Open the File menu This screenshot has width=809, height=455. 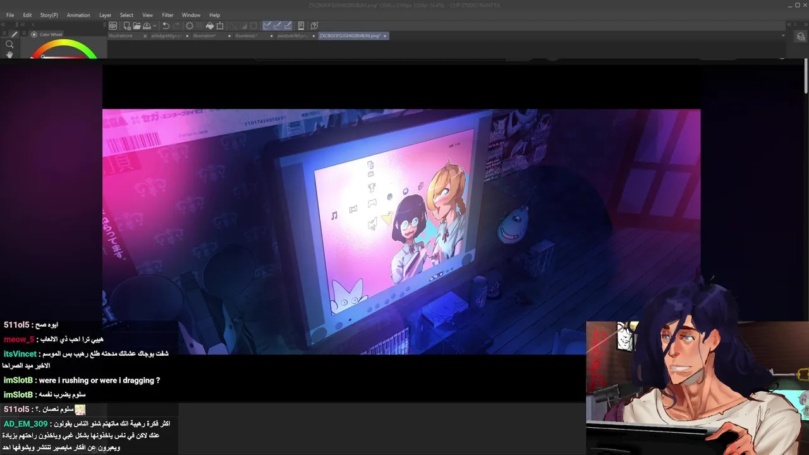(x=10, y=15)
